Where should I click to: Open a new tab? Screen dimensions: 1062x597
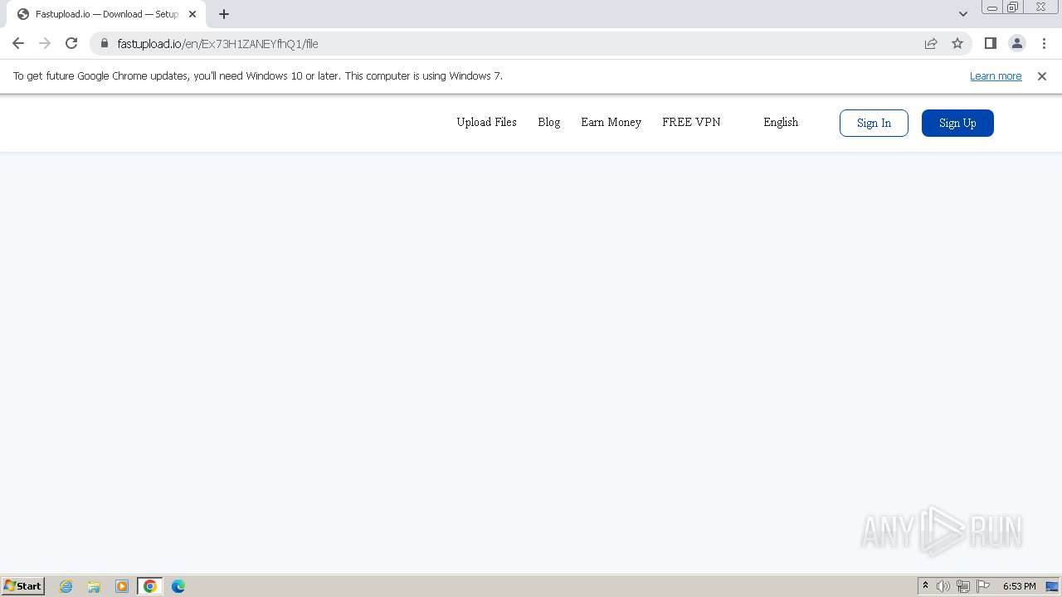[x=224, y=14]
